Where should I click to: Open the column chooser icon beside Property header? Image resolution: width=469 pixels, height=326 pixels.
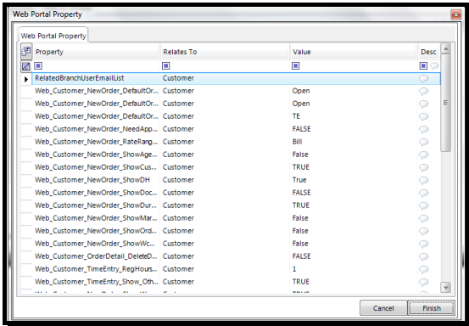[26, 52]
